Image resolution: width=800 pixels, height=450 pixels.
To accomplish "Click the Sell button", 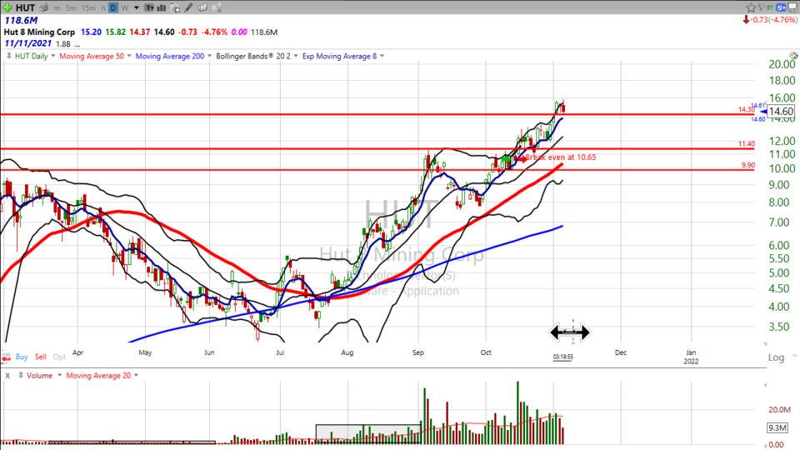I will pos(41,356).
